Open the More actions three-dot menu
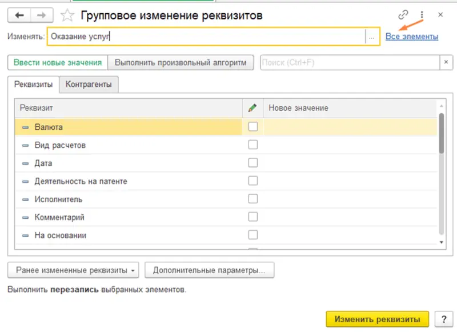This screenshot has height=332, width=457. click(x=421, y=13)
